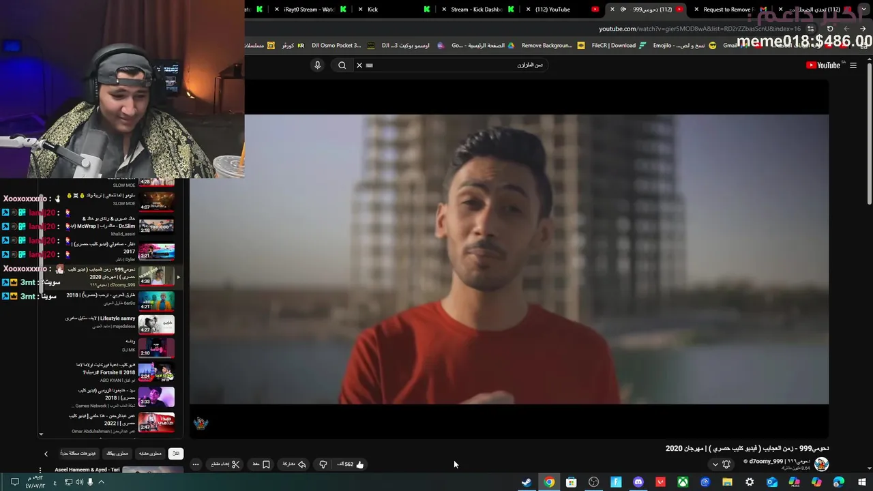The height and width of the screenshot is (491, 873).
Task: Play the 2:10 DJ MK playlist video
Action: coord(156,347)
